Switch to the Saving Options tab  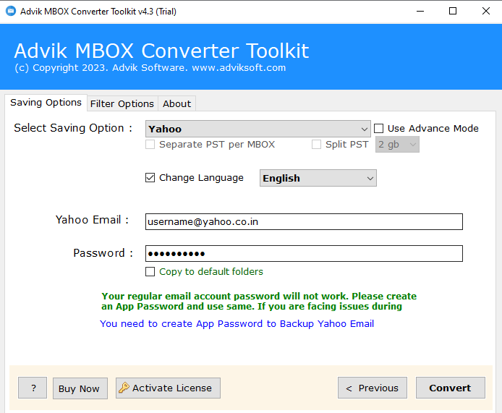[46, 103]
